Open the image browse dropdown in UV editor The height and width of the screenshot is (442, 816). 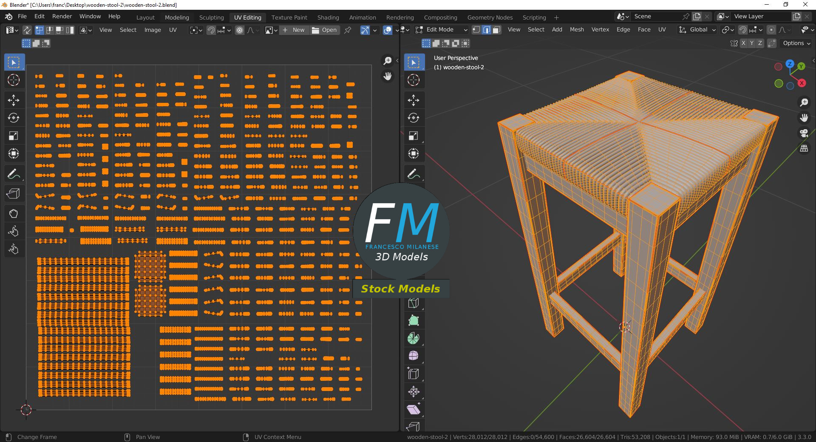click(x=271, y=30)
